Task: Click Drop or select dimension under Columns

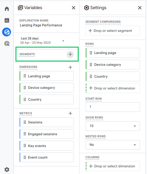Action: tap(113, 166)
